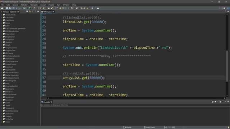
Task: Select the HTMLGenerator project
Action: point(11,61)
